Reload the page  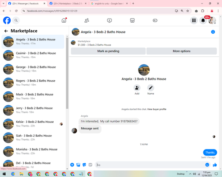[16, 11]
